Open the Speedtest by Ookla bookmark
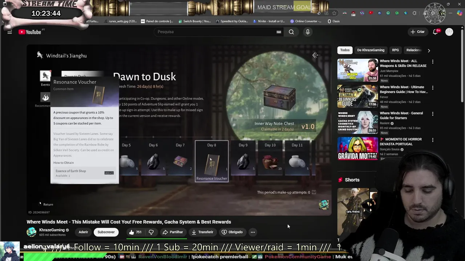The height and width of the screenshot is (261, 465). coord(232,21)
